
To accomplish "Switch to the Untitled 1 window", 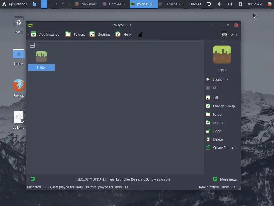I will (116, 4).
